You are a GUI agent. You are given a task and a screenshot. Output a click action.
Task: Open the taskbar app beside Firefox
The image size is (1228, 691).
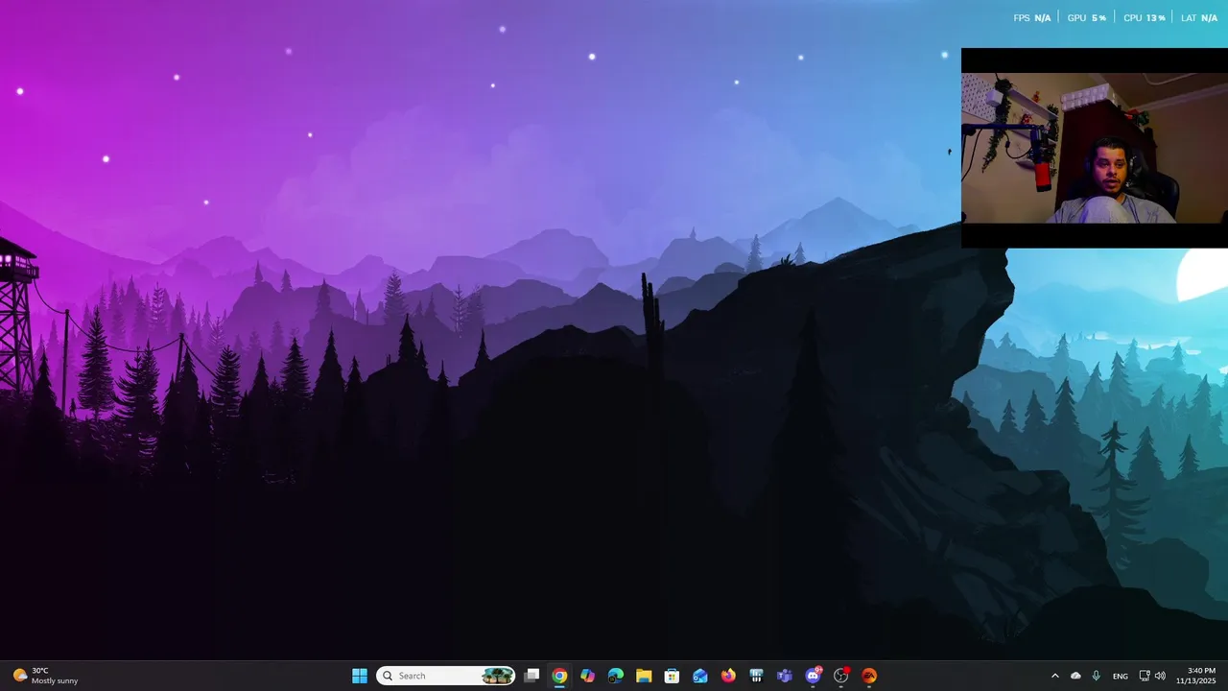(x=756, y=676)
